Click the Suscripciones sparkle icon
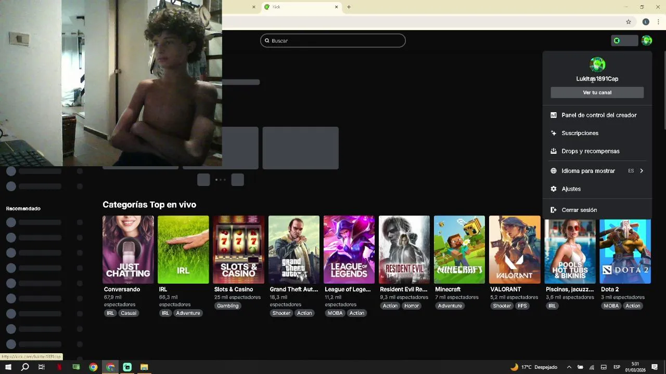Viewport: 666px width, 374px height. (554, 133)
